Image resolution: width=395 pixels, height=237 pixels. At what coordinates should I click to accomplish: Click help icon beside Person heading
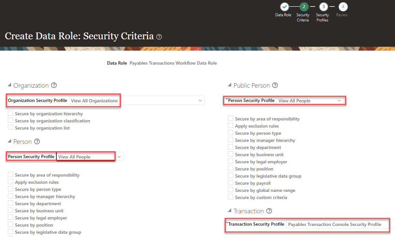coord(37,142)
